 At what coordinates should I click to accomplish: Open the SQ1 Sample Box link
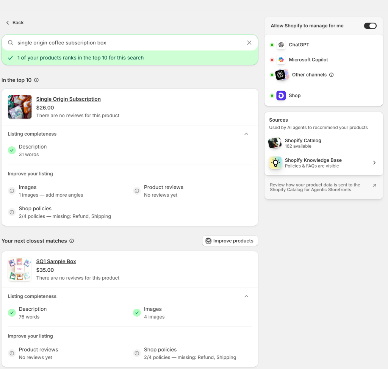point(56,261)
